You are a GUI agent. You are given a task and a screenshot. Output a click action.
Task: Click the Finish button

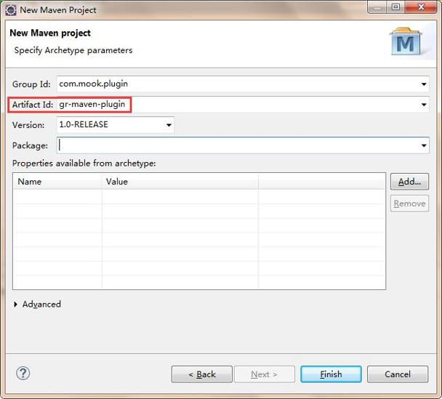pos(331,374)
